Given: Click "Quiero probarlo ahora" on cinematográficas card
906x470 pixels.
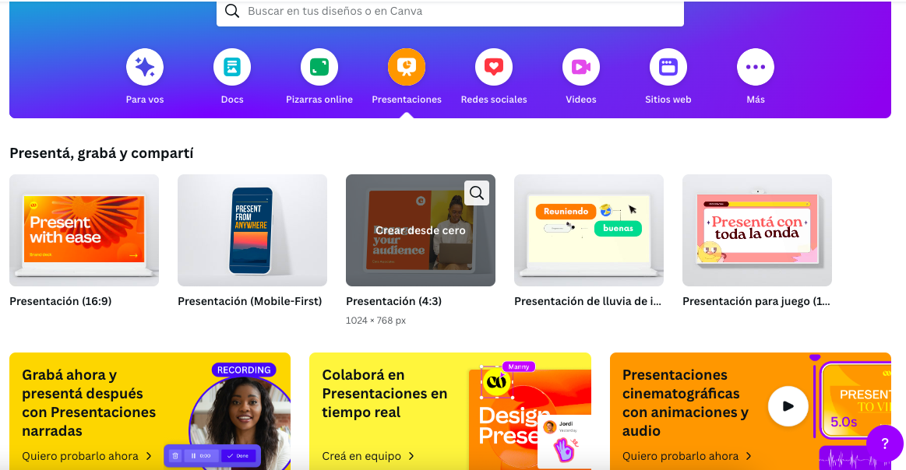Looking at the screenshot, I should (x=680, y=456).
